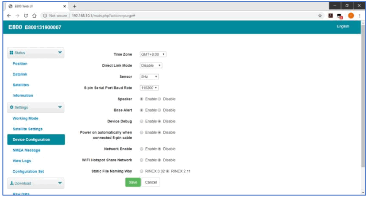Open the Direct Link Mode dropdown
Image resolution: width=368 pixels, height=199 pixels.
tap(151, 65)
